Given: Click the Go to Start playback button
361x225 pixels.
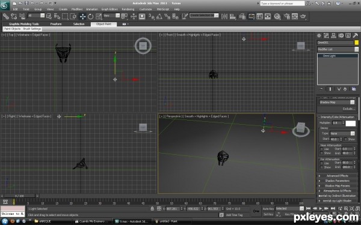Looking at the screenshot, I should pyautogui.click(x=309, y=208).
